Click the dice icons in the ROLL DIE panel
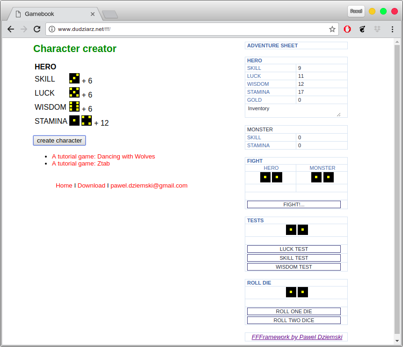 click(297, 292)
